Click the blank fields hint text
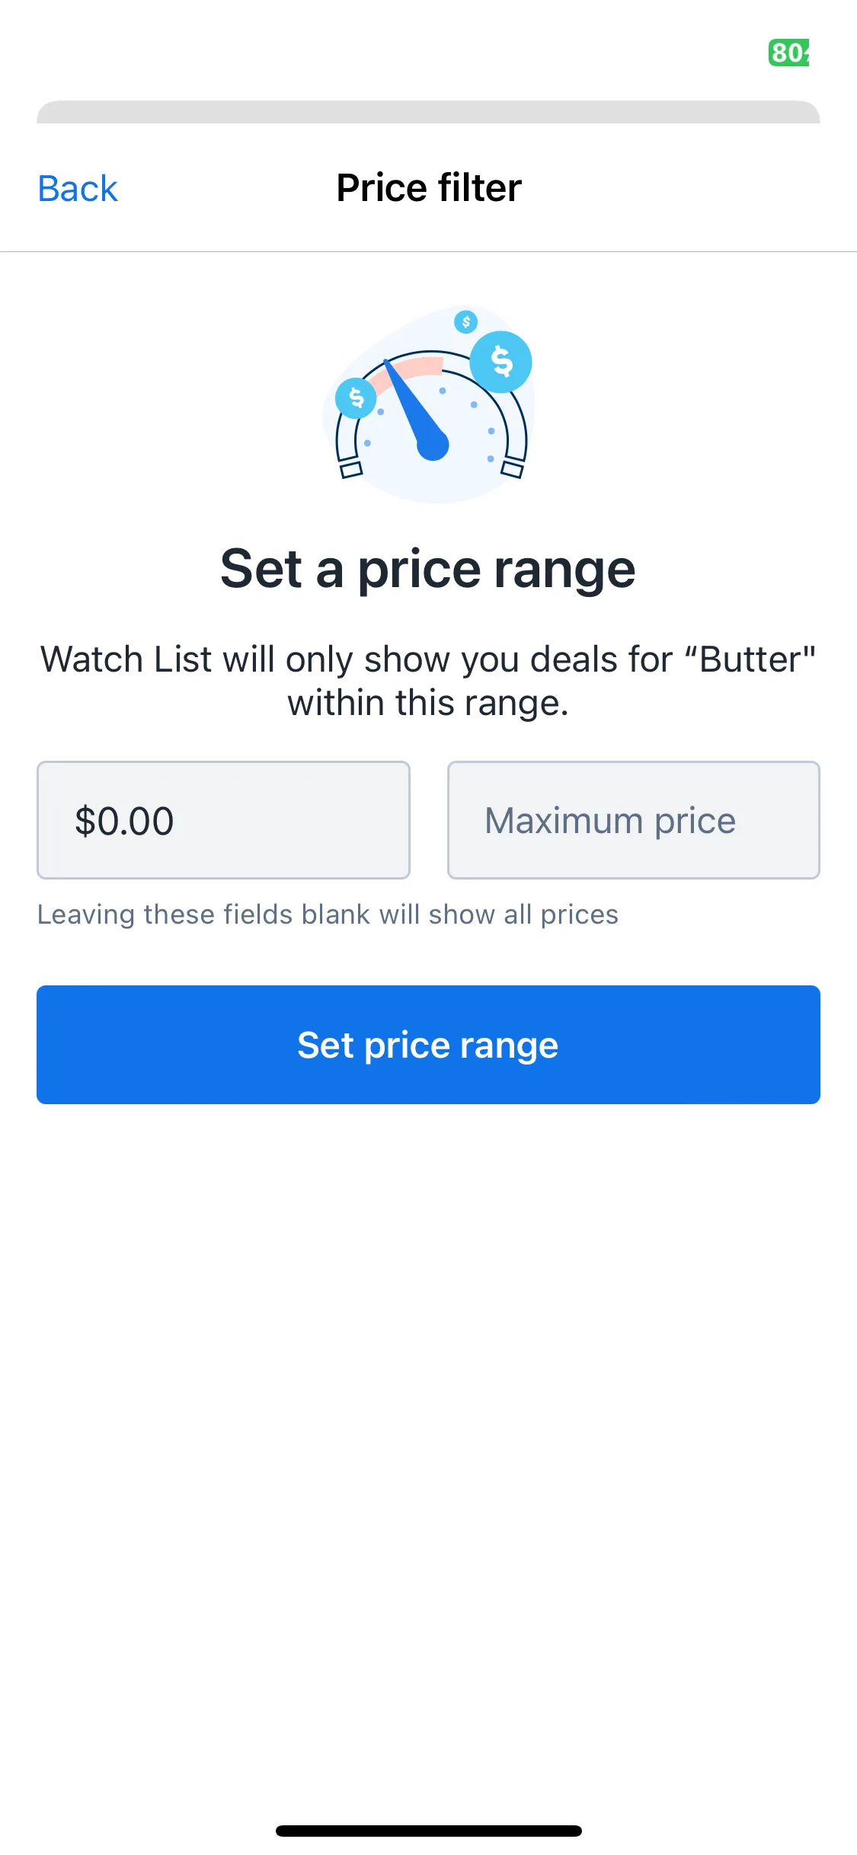The width and height of the screenshot is (857, 1855). click(328, 915)
